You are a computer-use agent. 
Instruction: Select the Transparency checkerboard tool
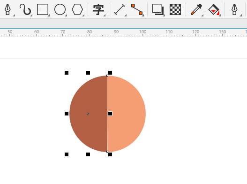click(175, 9)
